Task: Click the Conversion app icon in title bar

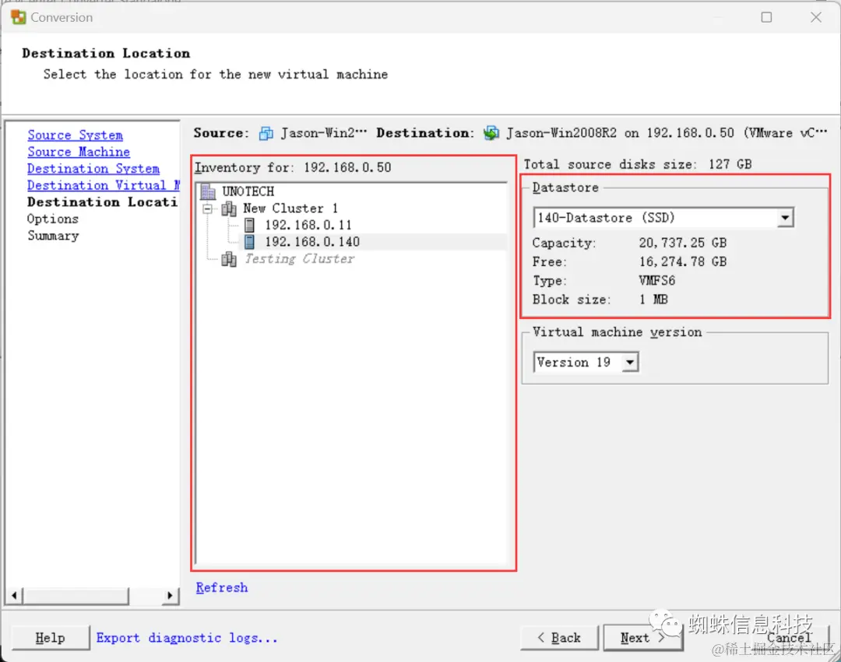Action: click(x=18, y=17)
